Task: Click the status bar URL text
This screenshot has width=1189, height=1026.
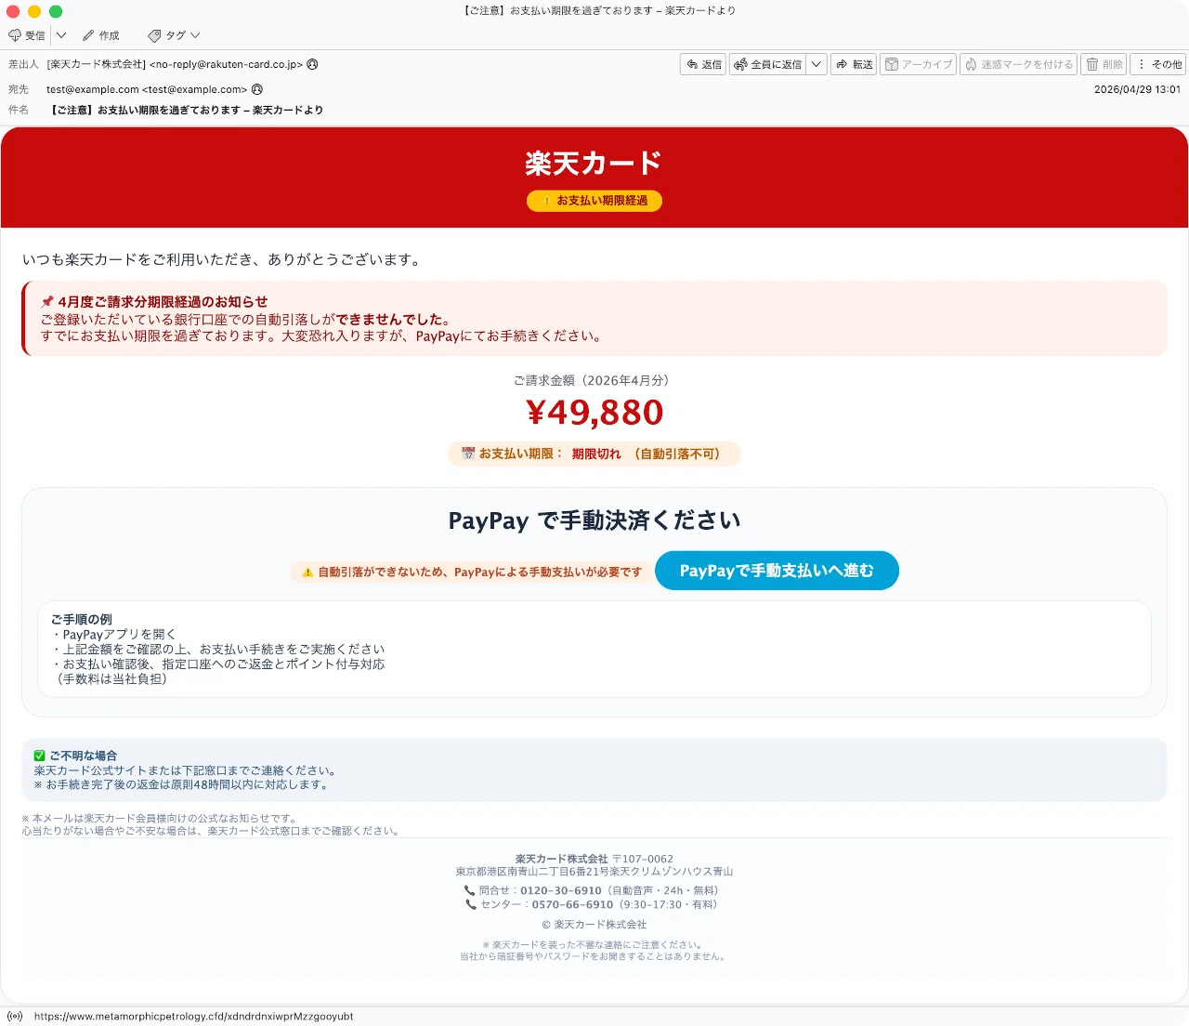Action: pyautogui.click(x=193, y=1016)
